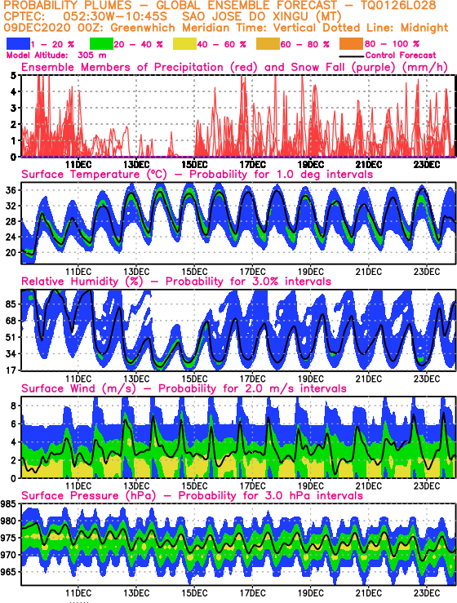Click the Model Altitude 305 m text
Screen dimensions: 457x603
click(56, 55)
